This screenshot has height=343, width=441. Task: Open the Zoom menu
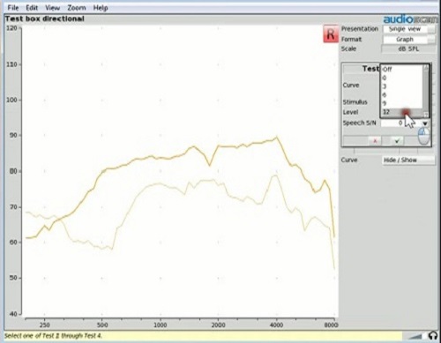[77, 8]
